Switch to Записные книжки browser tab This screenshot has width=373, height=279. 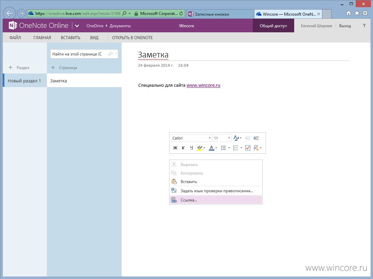[220, 14]
